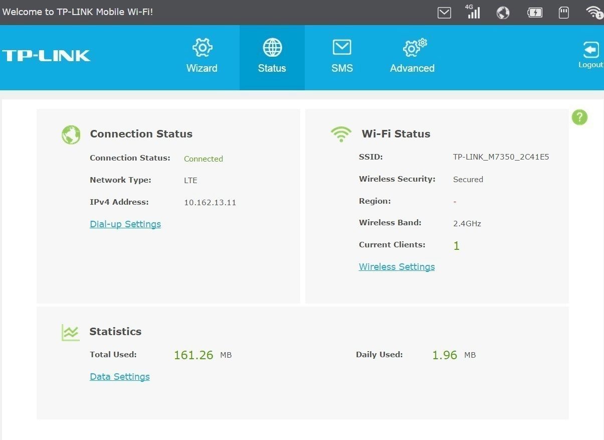
Task: Click the TP-LINK logo
Action: (46, 56)
